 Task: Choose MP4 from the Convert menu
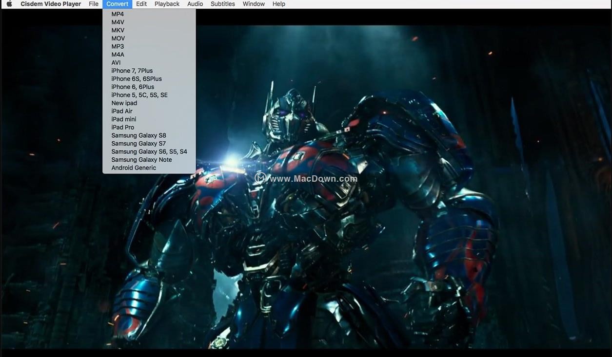118,14
